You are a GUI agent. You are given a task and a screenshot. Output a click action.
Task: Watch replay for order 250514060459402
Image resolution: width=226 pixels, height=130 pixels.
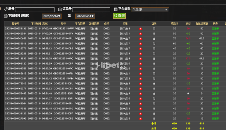click(x=141, y=93)
